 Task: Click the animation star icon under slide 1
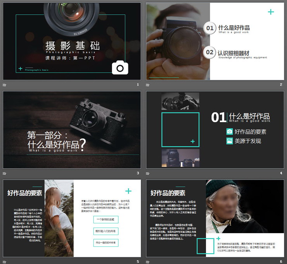pos(5,85)
